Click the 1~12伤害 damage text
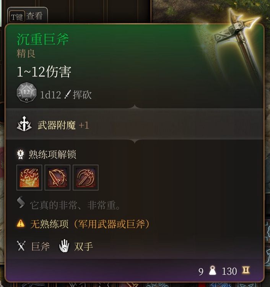 (44, 72)
